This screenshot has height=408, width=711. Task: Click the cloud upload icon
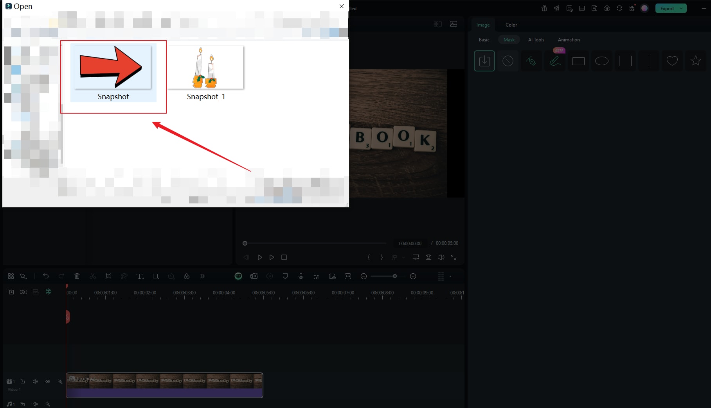pos(607,8)
